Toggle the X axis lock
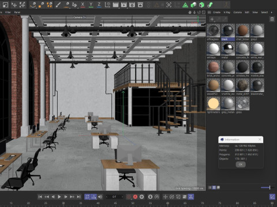Viewport: 277px width, 207px height. [83, 5]
